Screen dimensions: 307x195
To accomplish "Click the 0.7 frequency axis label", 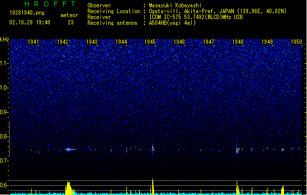I will point(4,161).
